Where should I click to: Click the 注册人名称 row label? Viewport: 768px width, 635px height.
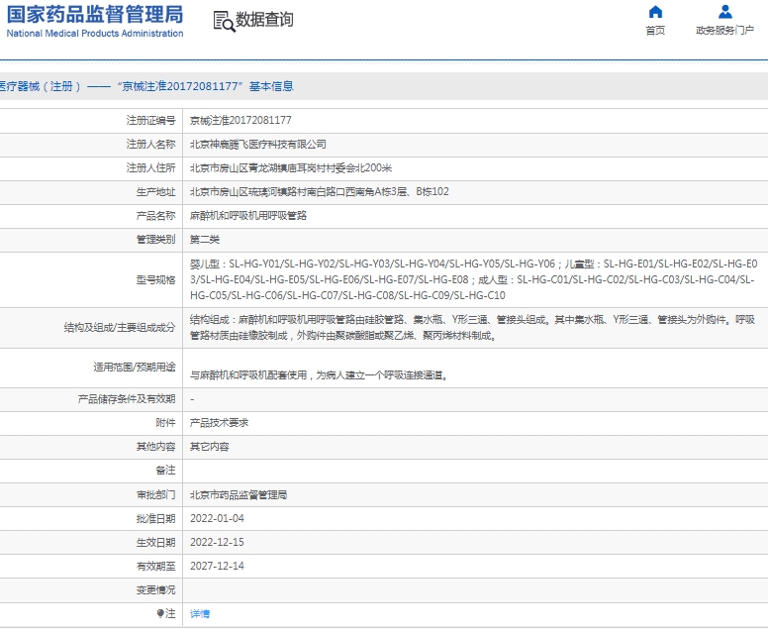tap(150, 145)
